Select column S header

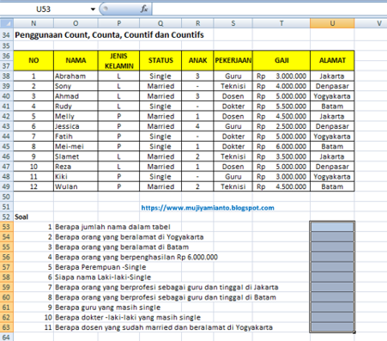pyautogui.click(x=233, y=23)
